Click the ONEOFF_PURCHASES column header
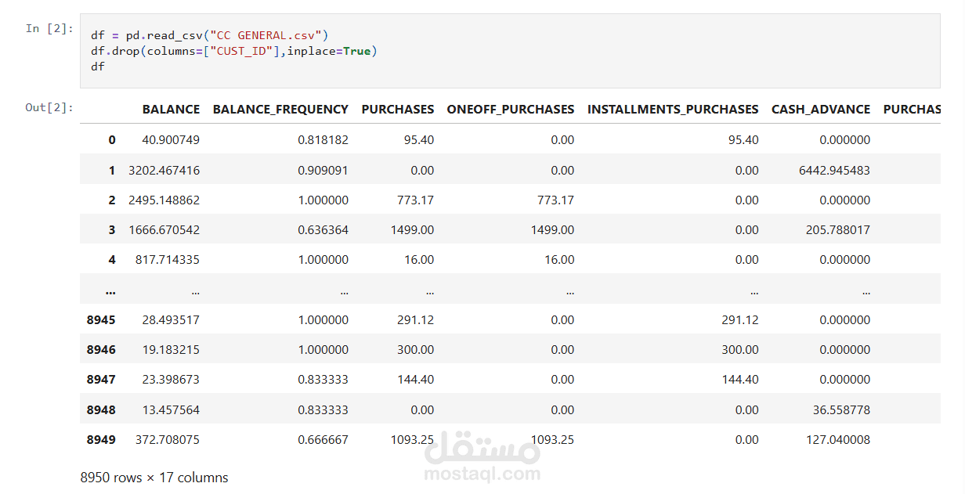965x494 pixels. point(510,110)
